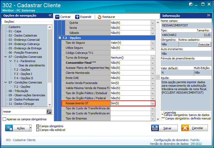Open the Ressarcimento ST dropdown
214x148 pixels.
click(x=153, y=103)
